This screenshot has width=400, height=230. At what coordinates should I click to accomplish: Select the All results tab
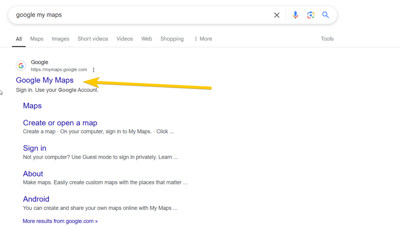[19, 39]
